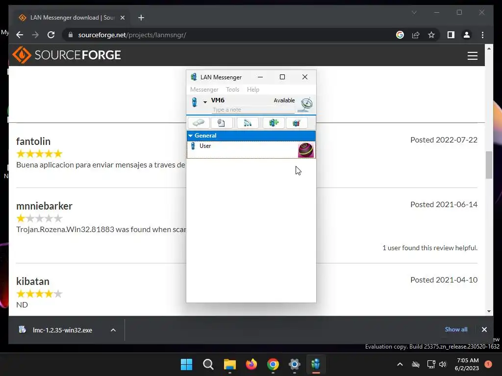Open a new Chrome tab
This screenshot has height=376, width=502.
tap(141, 18)
